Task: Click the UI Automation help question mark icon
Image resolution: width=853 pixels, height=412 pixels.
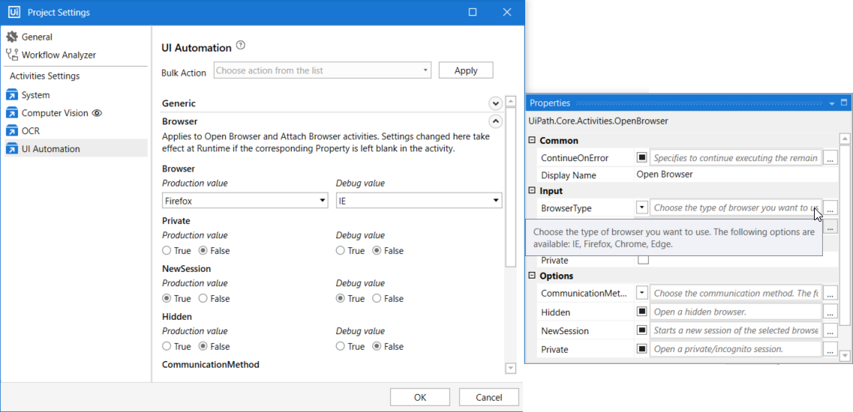Action: click(x=241, y=46)
